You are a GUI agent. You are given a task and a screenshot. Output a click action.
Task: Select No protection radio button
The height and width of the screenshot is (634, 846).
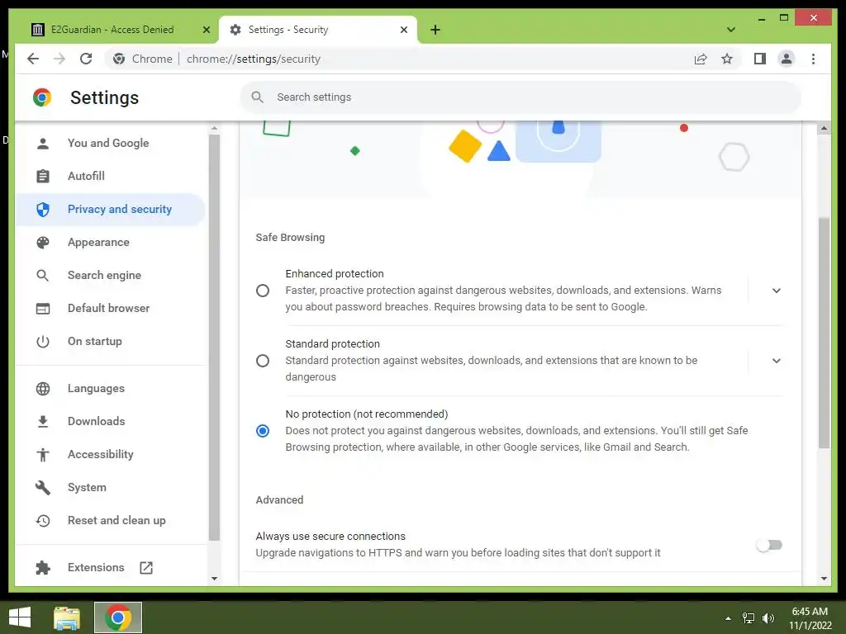coord(263,431)
